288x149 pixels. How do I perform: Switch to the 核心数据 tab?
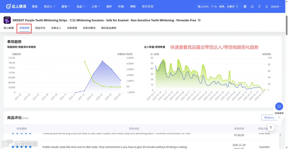[9, 28]
